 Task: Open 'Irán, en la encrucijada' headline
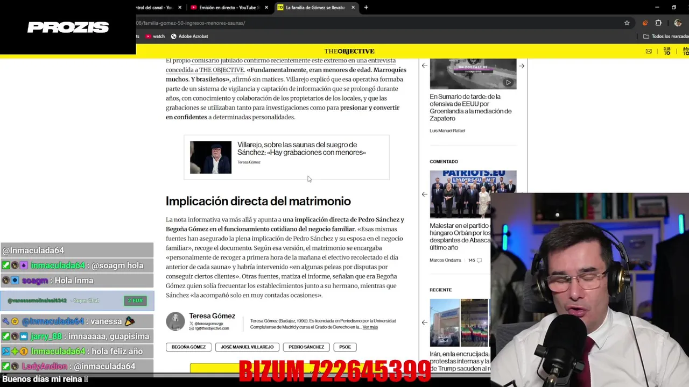point(460,361)
